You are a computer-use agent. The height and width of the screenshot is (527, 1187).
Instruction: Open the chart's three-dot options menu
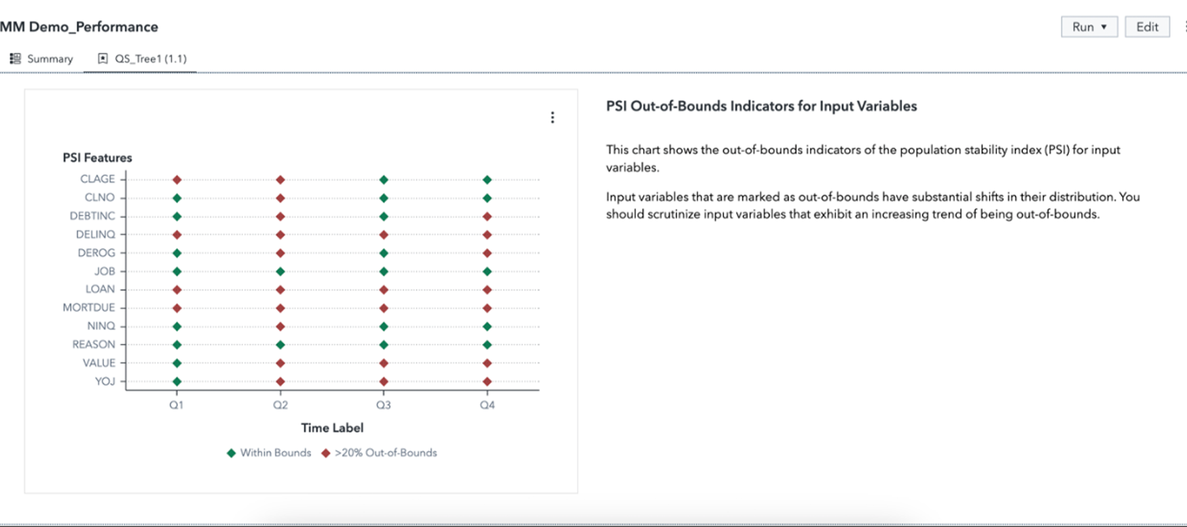(x=553, y=117)
